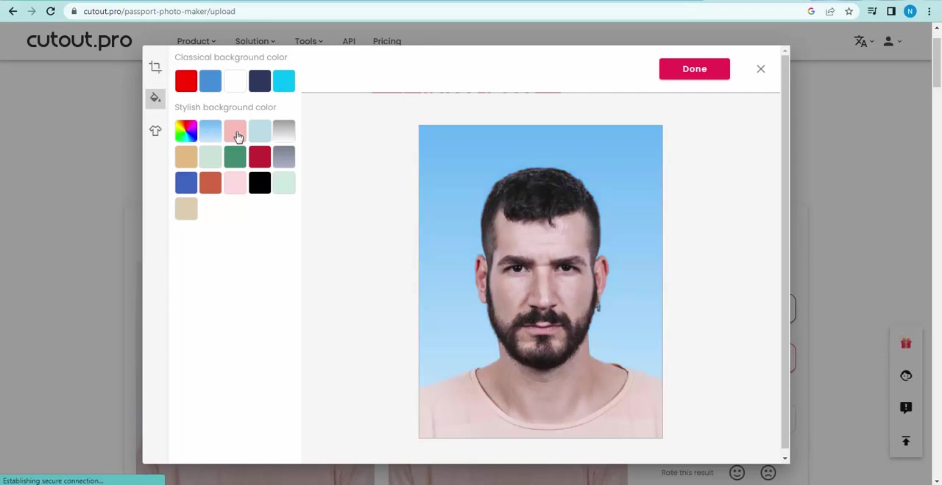Select the red classical background color
942x485 pixels.
(x=185, y=80)
